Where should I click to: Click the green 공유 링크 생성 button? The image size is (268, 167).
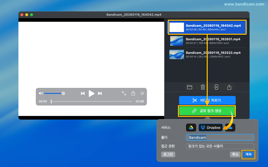(207, 111)
